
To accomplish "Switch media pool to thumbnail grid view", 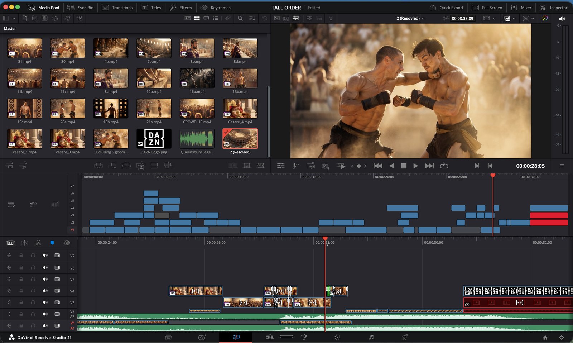I will tap(197, 18).
